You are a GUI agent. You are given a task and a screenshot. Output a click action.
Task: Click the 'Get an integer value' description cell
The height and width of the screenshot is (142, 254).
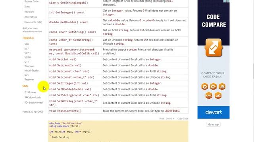[x=145, y=12]
